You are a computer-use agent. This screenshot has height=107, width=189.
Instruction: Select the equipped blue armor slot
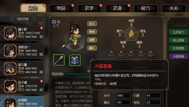(75, 60)
